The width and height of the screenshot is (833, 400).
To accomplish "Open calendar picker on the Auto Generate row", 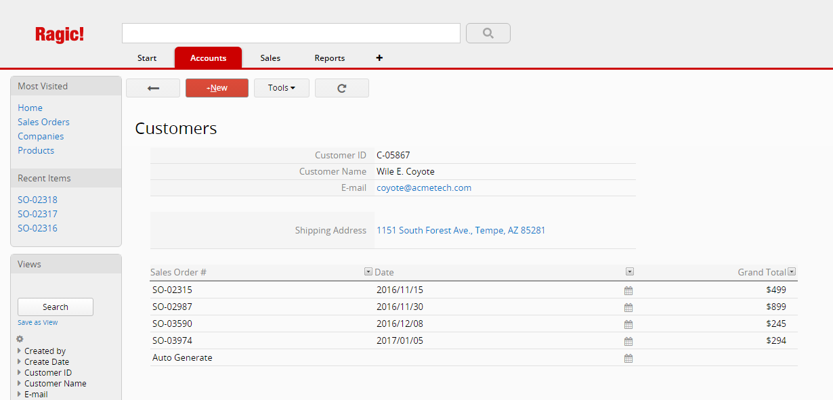I will coord(628,357).
